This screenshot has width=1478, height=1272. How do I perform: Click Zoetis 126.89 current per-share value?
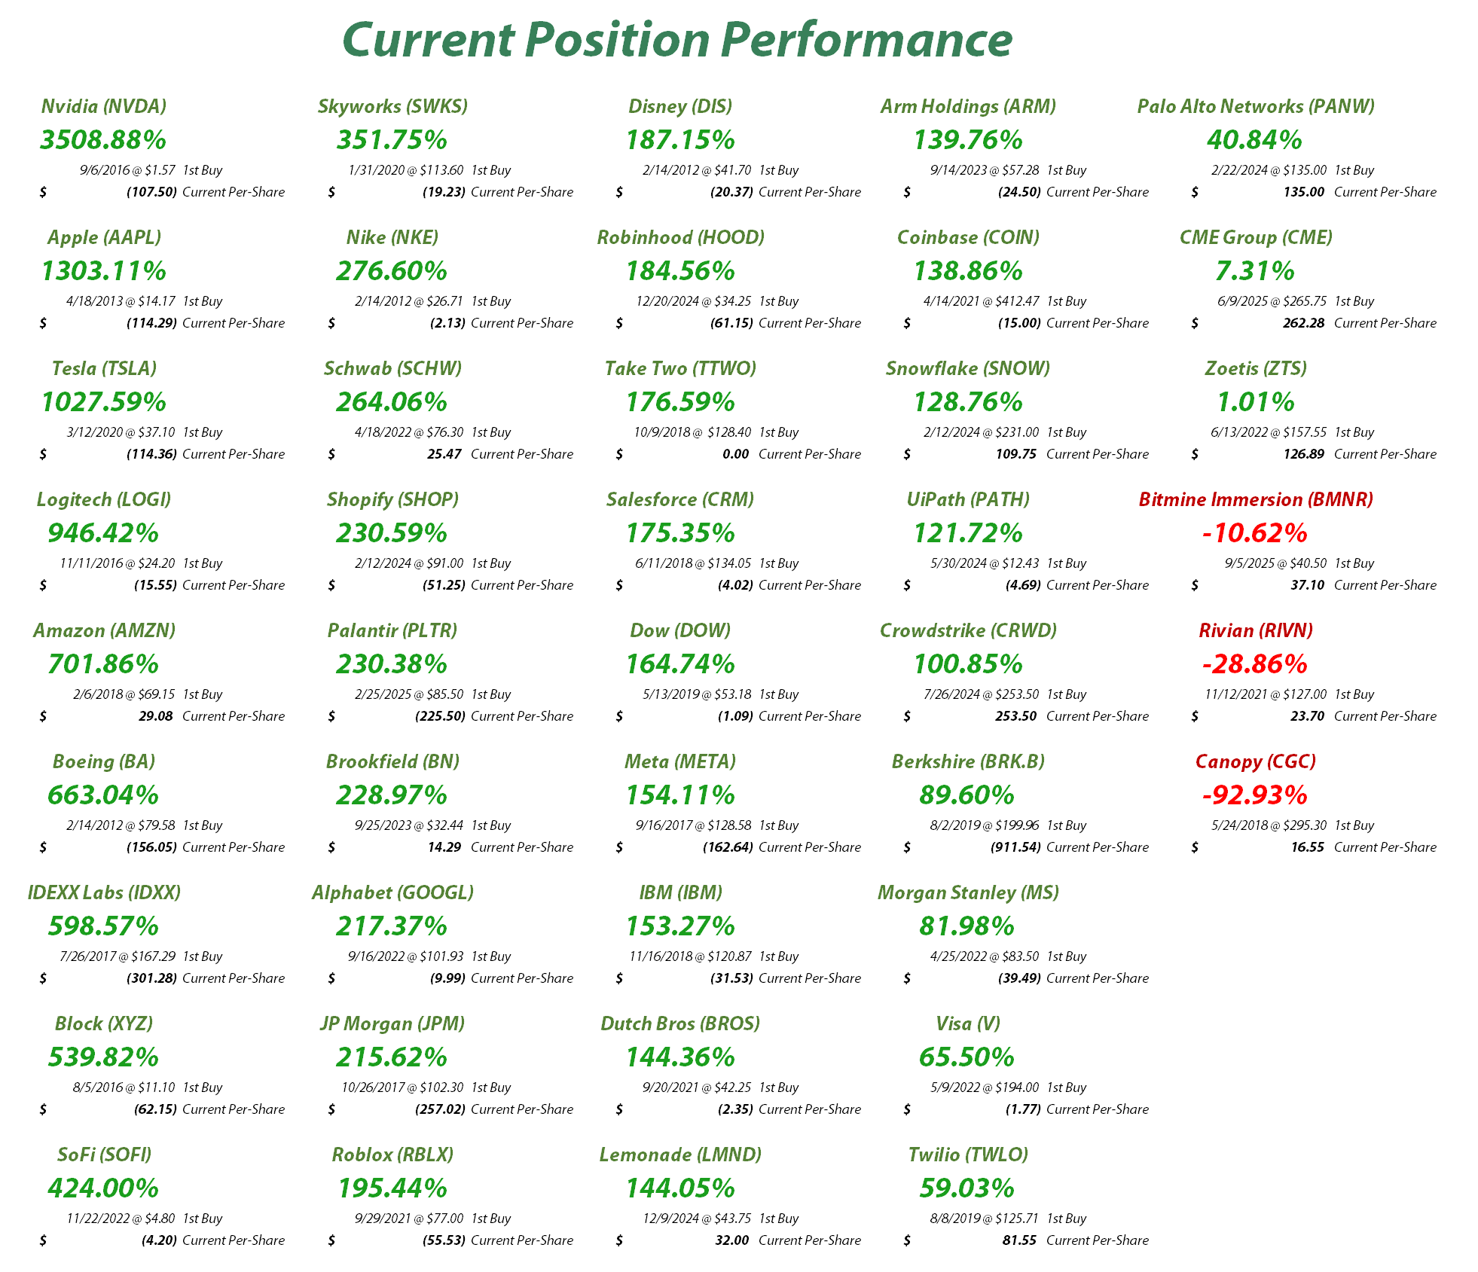coord(1303,454)
